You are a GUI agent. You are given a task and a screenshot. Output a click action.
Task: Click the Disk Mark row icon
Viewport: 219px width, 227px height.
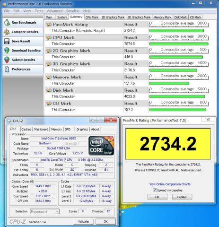(49, 90)
